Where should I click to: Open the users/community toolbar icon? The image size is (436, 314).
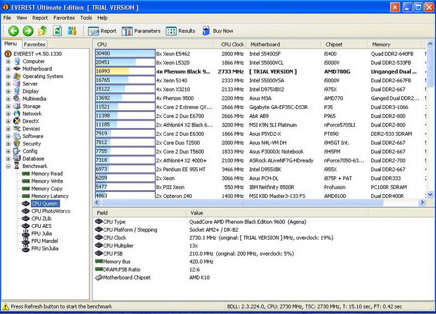coord(72,31)
